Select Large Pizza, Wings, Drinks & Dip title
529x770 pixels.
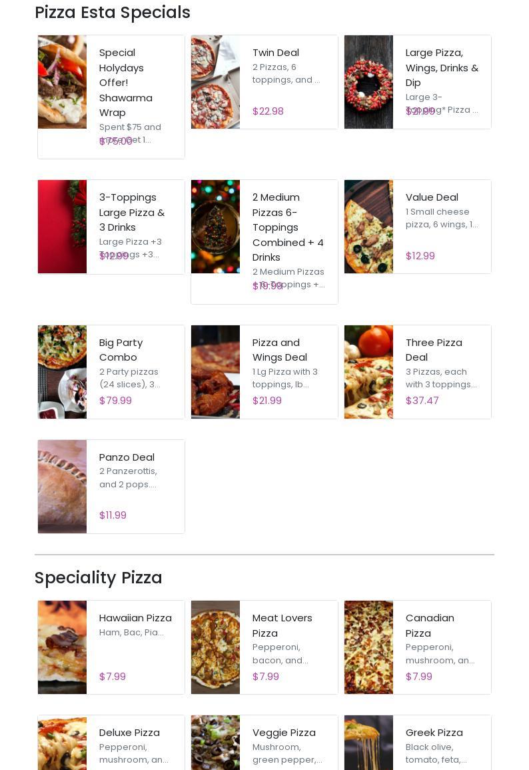[x=442, y=67]
